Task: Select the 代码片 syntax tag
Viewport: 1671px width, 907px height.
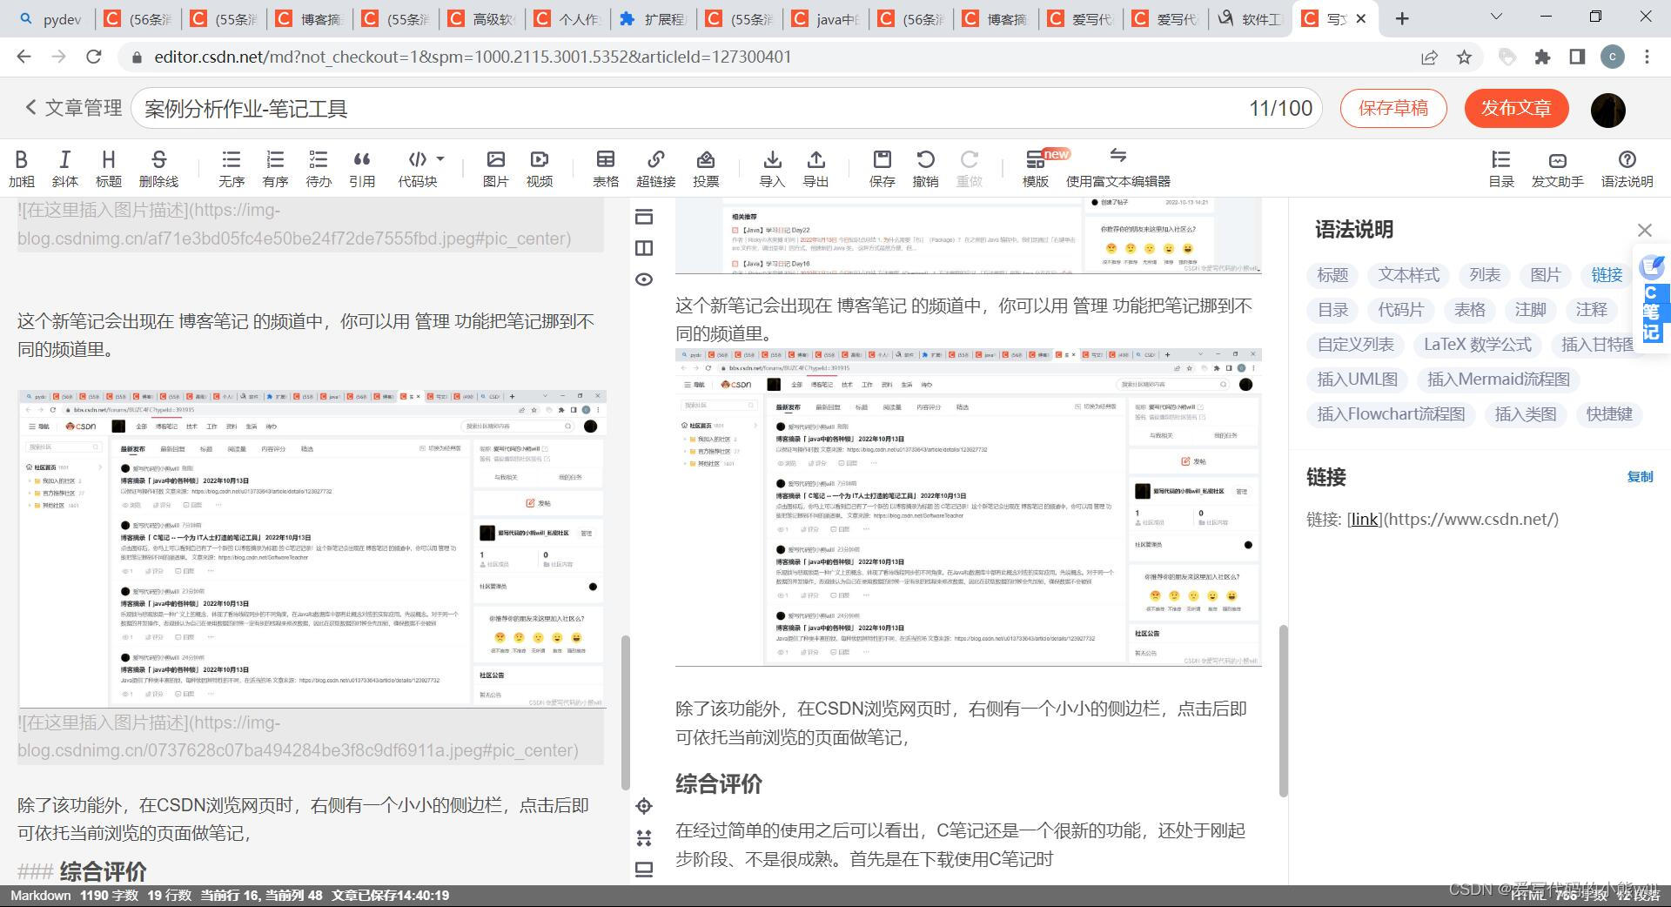Action: 1400,310
